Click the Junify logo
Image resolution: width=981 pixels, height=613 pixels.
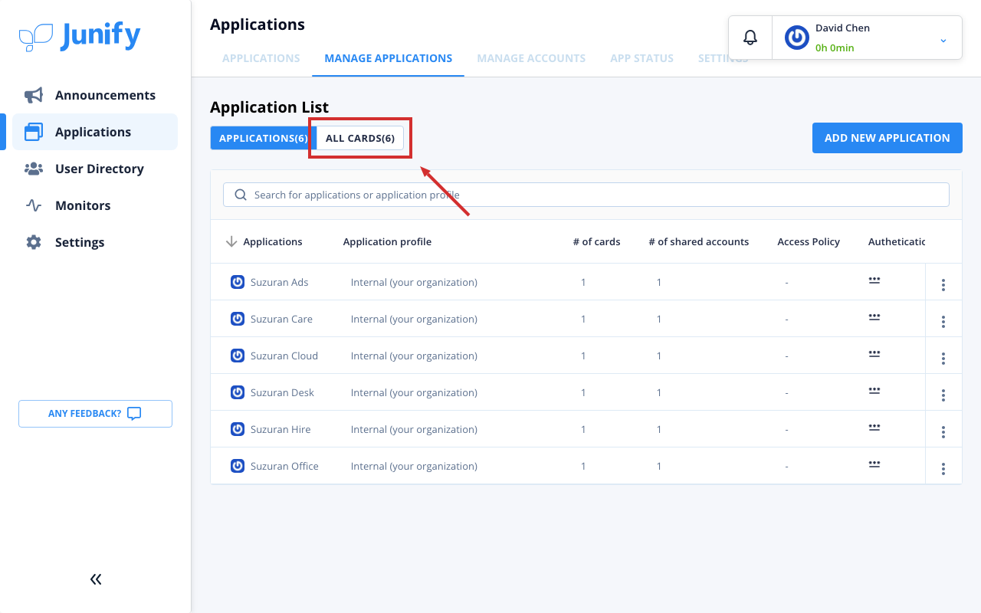point(80,36)
